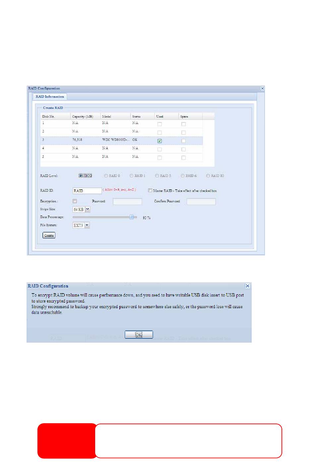
Task: Check the Spare box for disk 2
Action: [x=183, y=132]
